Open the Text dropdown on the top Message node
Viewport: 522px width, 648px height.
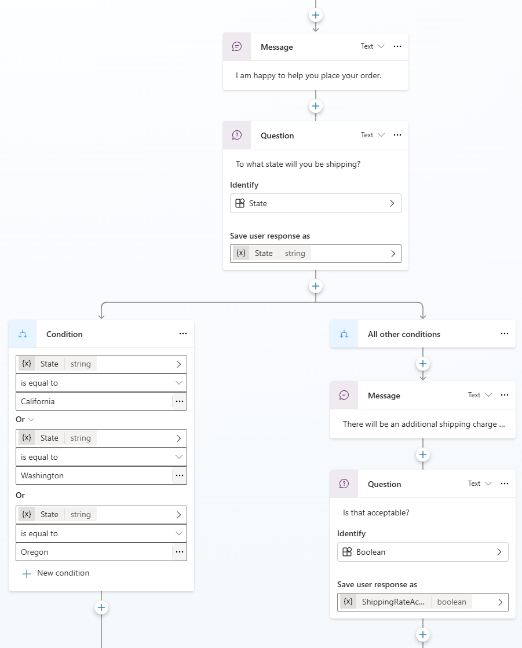371,46
